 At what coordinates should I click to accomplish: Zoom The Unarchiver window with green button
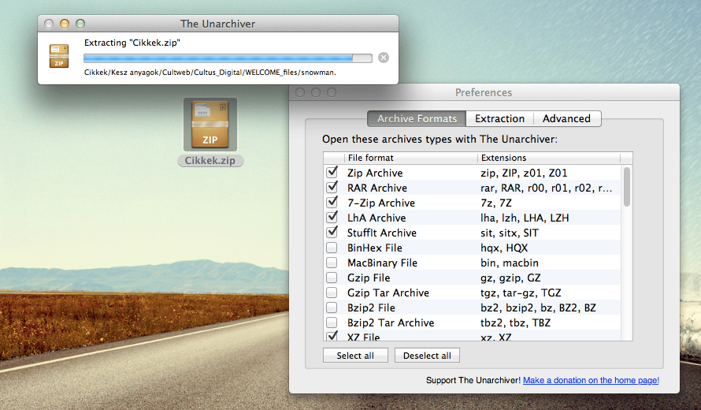tap(80, 24)
